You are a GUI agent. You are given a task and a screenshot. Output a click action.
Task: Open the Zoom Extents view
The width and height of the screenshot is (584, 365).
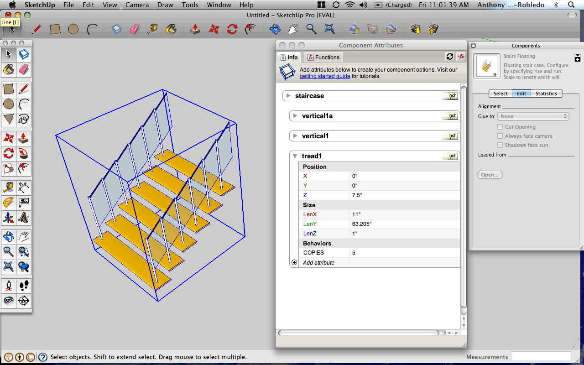(x=8, y=267)
